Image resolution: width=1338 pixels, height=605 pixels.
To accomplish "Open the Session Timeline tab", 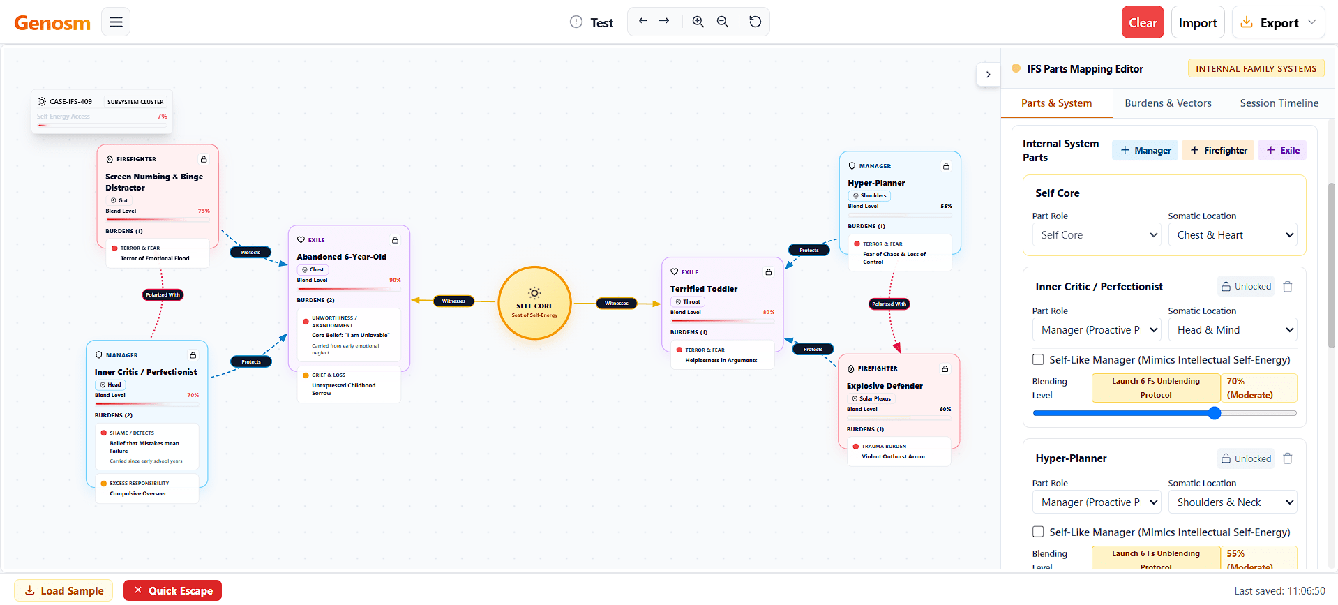I will point(1279,103).
